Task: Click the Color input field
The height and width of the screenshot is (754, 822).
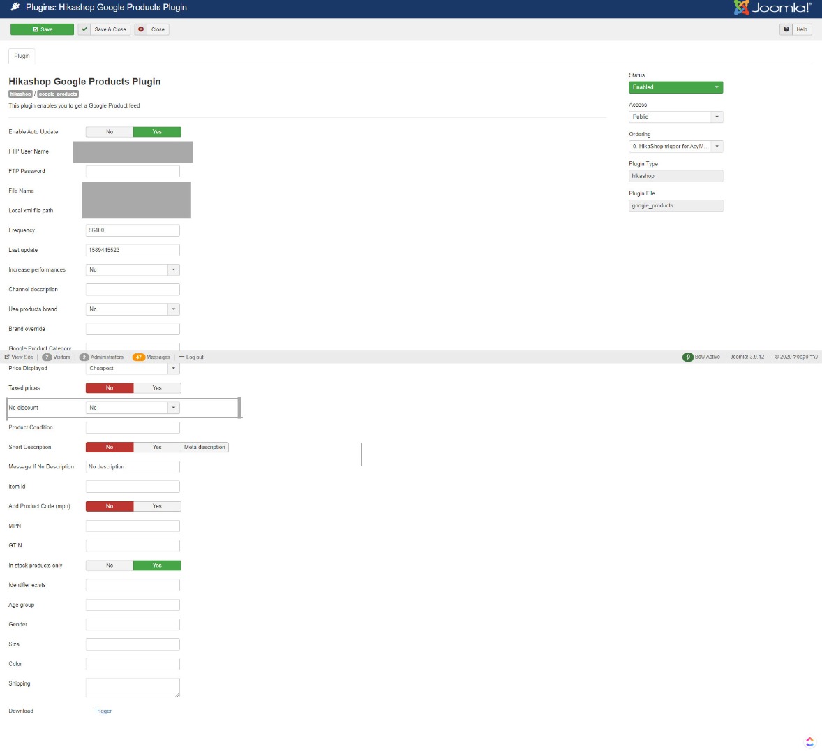Action: tap(133, 664)
